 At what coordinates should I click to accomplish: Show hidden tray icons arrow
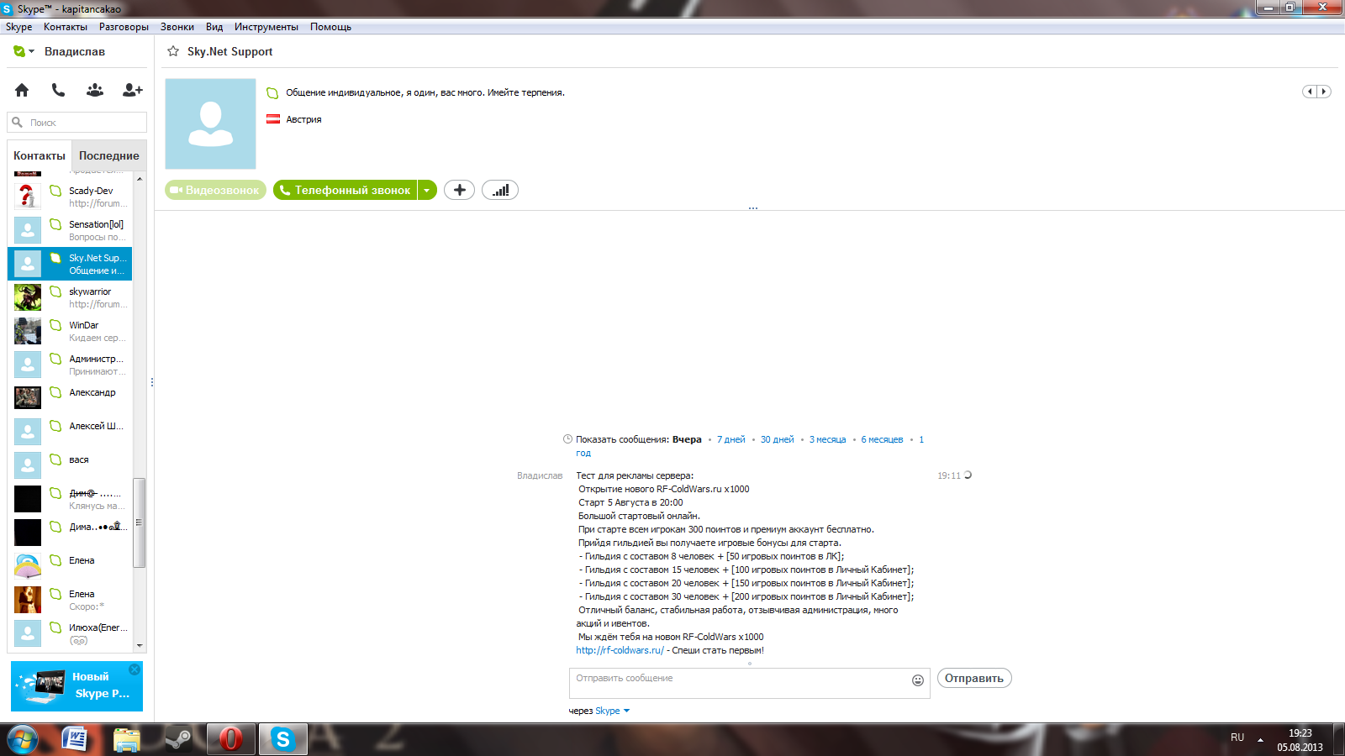point(1260,739)
